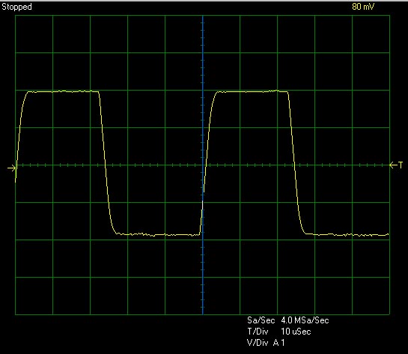The height and width of the screenshot is (354, 408).
Task: Click the T trigger label beside the arrow
Action: 401,165
